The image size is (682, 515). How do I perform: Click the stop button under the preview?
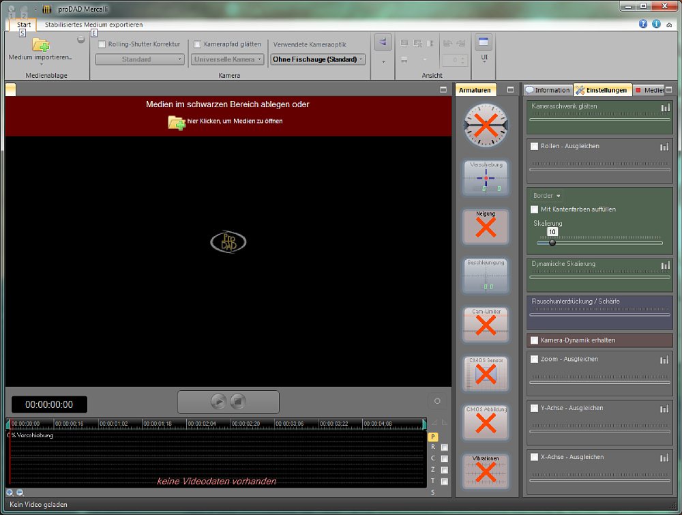237,402
